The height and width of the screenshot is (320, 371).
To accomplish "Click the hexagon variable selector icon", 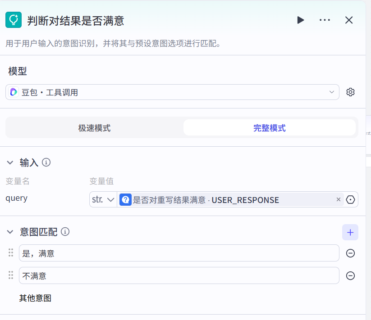I will point(351,200).
